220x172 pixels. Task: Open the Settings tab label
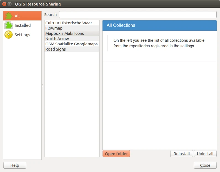22,35
